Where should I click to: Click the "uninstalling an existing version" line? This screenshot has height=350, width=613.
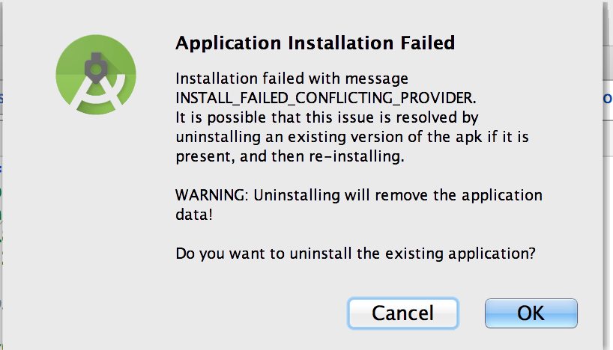[x=352, y=137]
